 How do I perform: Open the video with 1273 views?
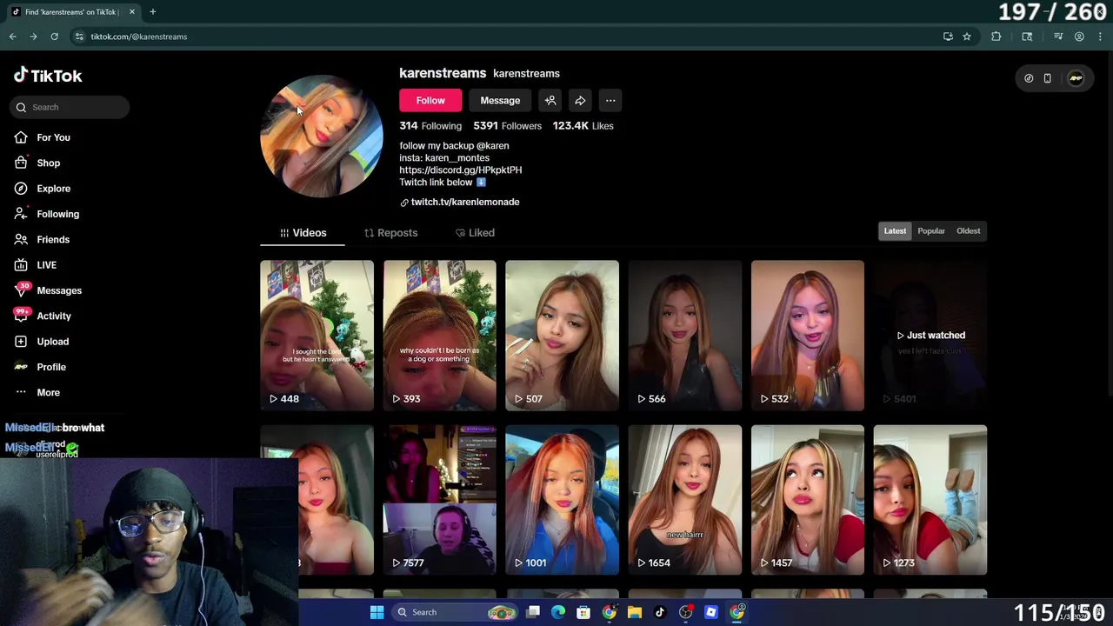point(930,500)
